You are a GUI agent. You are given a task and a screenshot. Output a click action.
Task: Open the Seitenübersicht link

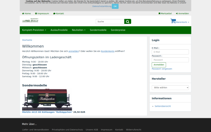163,106
